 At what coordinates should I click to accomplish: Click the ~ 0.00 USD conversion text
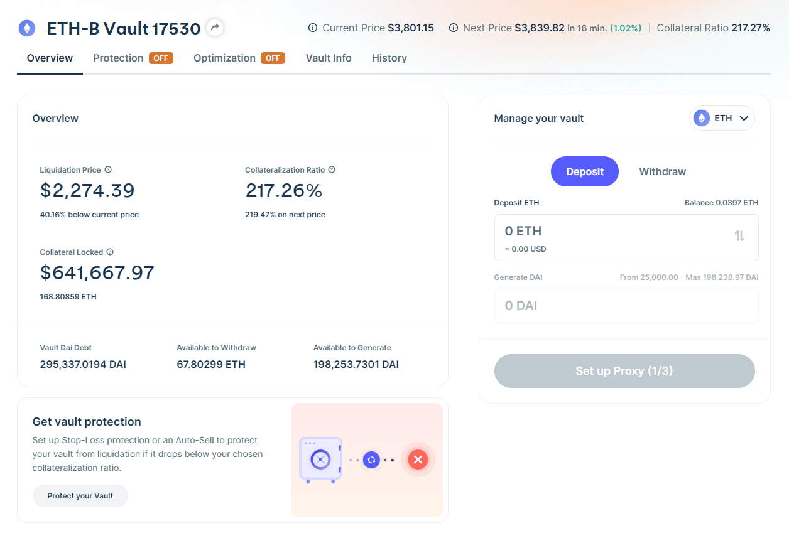click(x=526, y=249)
